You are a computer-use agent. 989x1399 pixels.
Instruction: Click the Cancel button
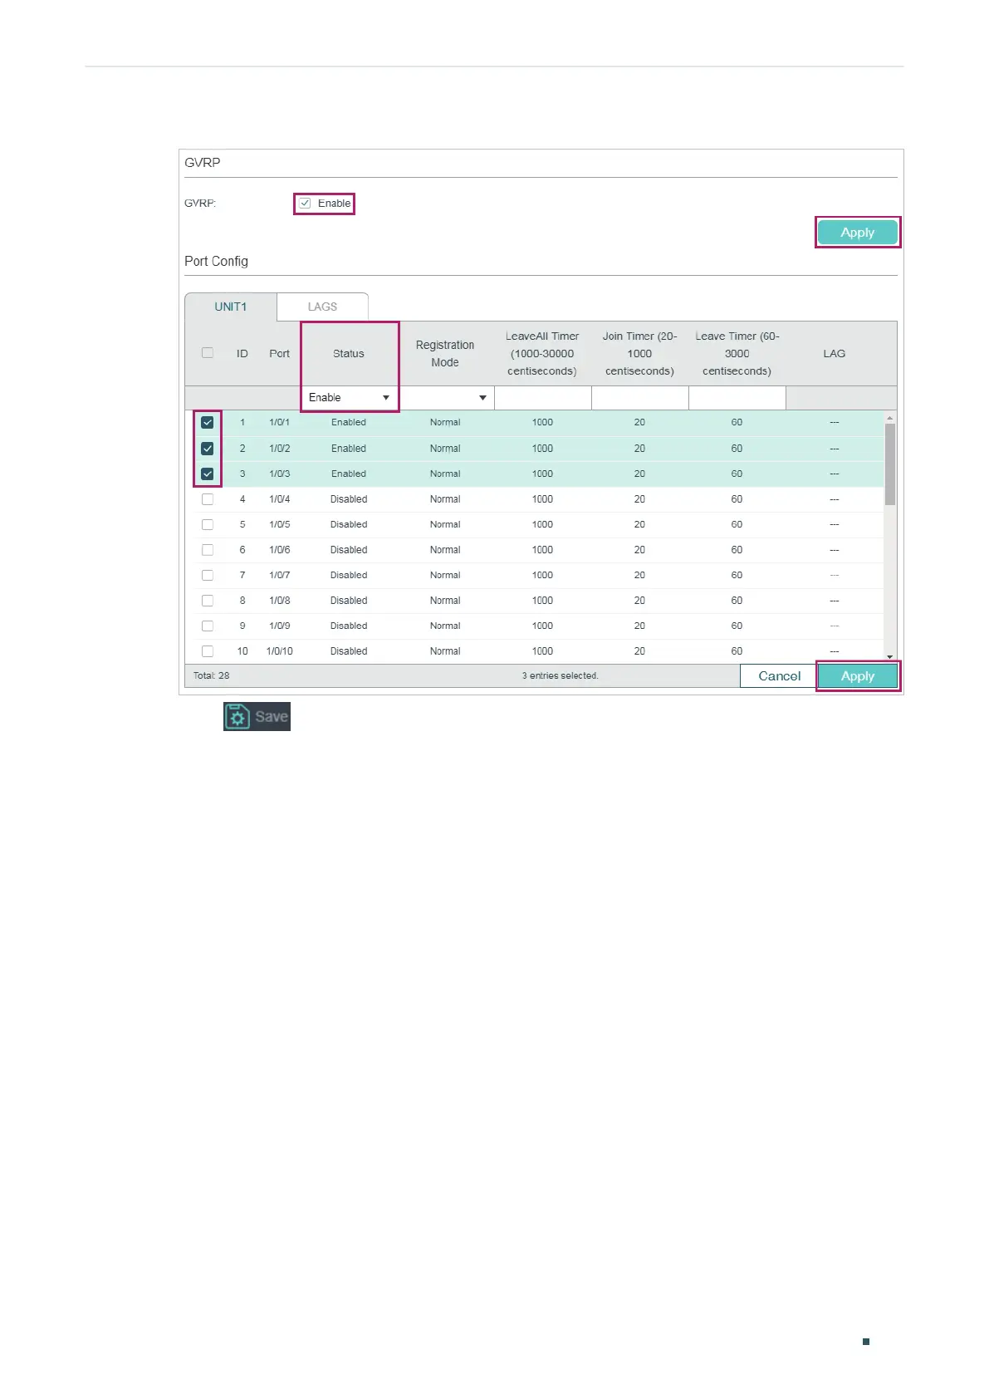[779, 676]
